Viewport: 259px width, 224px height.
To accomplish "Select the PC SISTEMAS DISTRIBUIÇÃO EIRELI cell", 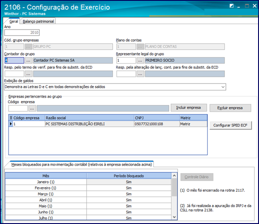I will pyautogui.click(x=89, y=124).
